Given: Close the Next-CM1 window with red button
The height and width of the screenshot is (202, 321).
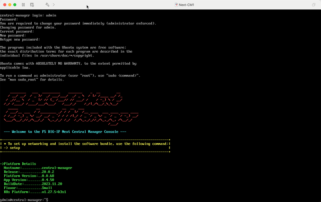Looking at the screenshot, I should [x=5, y=5].
